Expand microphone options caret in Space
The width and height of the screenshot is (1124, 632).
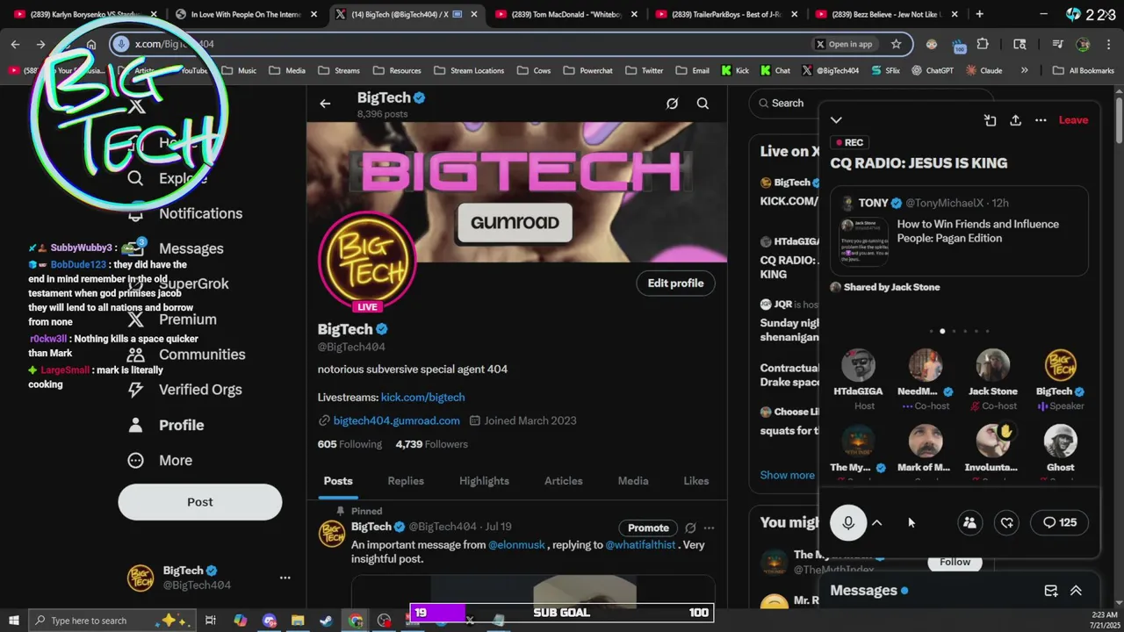point(876,522)
